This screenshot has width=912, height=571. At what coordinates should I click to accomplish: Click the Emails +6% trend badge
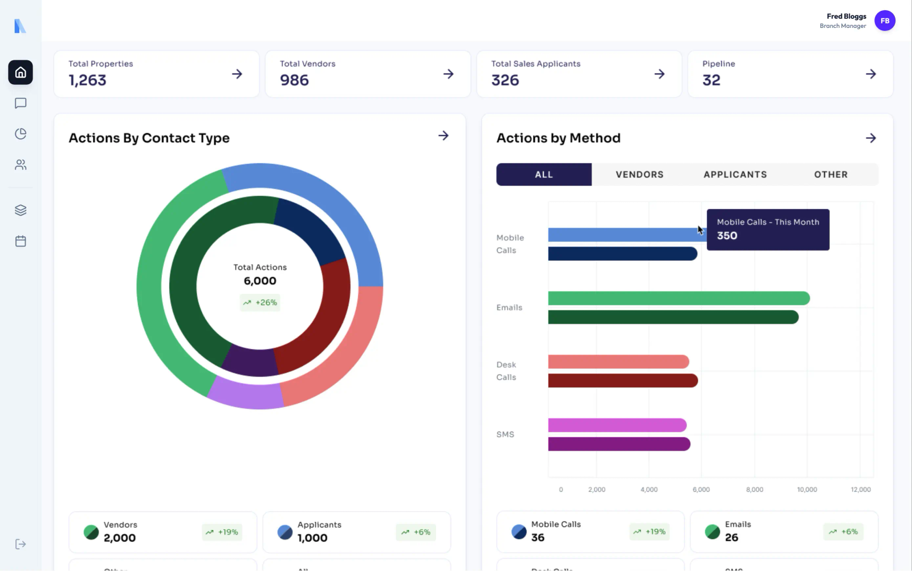pos(844,532)
